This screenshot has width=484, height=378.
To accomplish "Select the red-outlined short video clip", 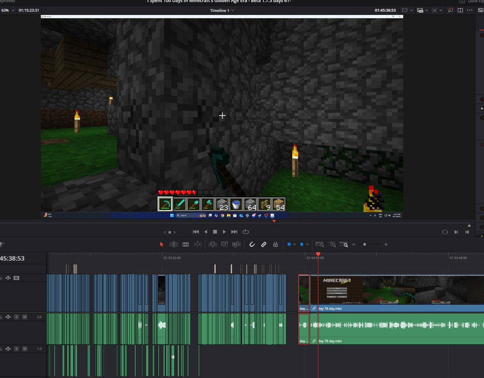I will (x=304, y=293).
